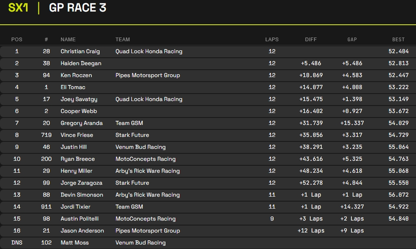Screen dimensions: 416x249
Task: Click the TEAM column header
Action: coord(123,40)
